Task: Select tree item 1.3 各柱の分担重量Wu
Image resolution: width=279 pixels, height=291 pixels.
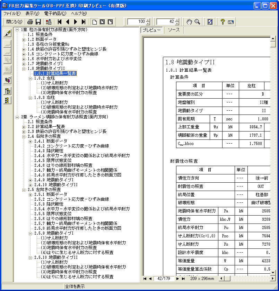Action: (x=48, y=44)
